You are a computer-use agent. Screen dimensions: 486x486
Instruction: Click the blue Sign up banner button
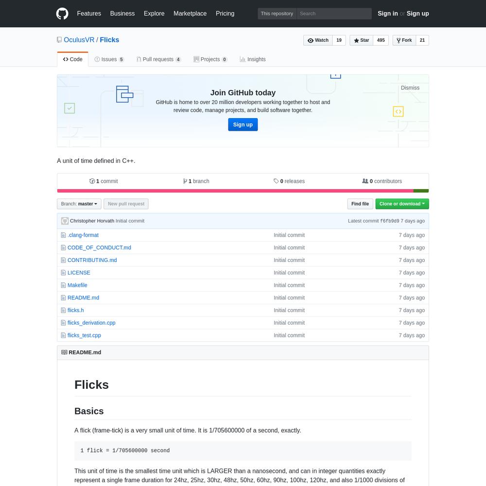pyautogui.click(x=243, y=124)
